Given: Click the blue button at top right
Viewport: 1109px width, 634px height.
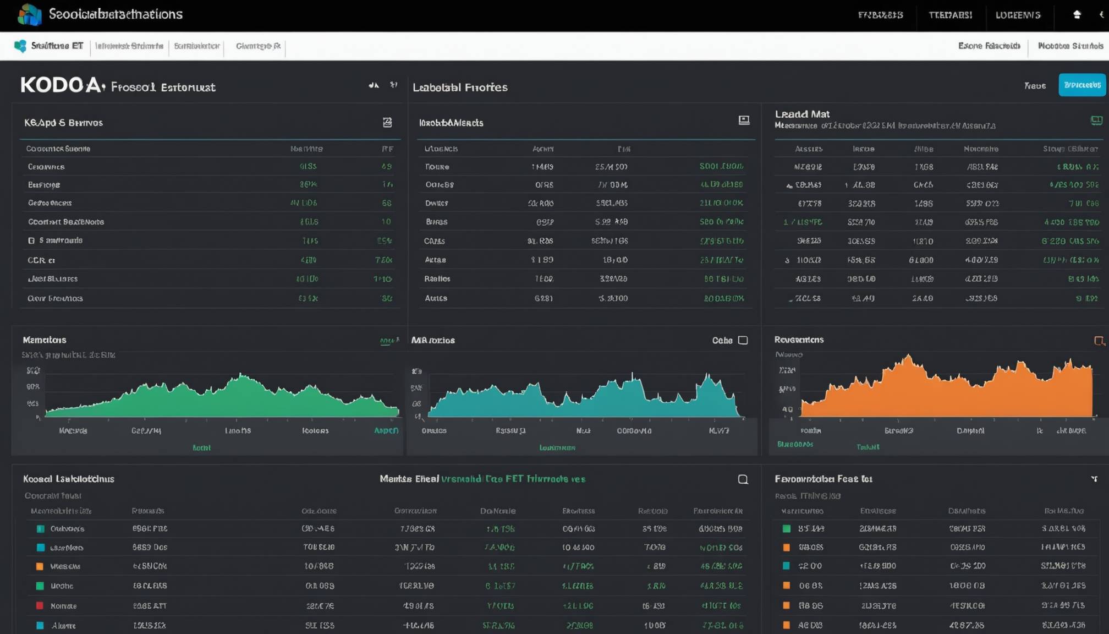Looking at the screenshot, I should [x=1081, y=85].
